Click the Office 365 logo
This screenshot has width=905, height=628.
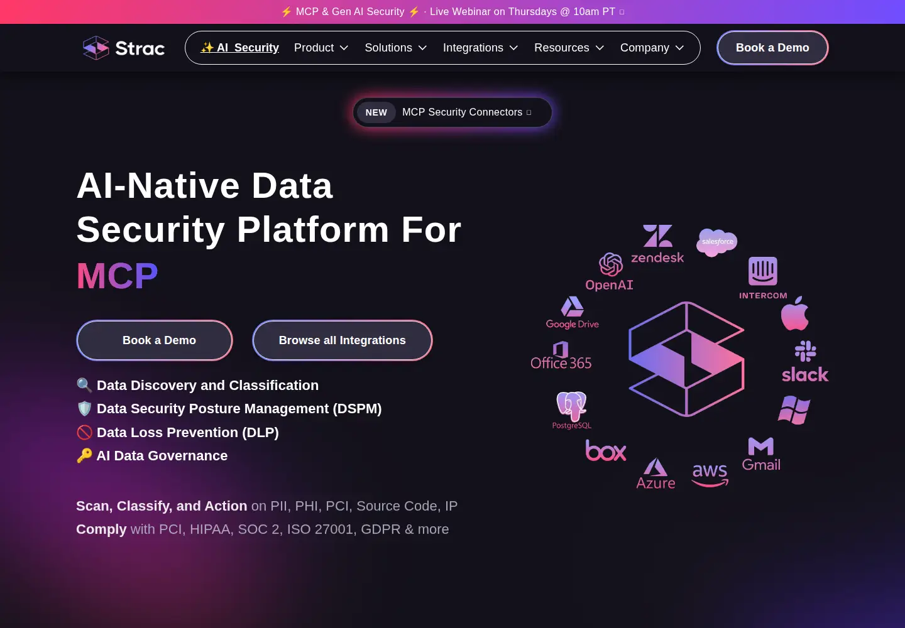coord(561,355)
